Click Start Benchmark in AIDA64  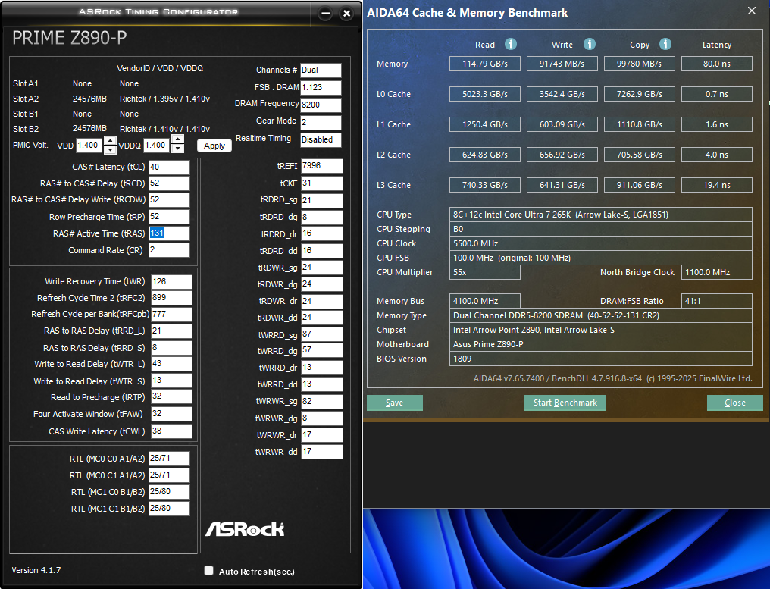[x=565, y=403]
